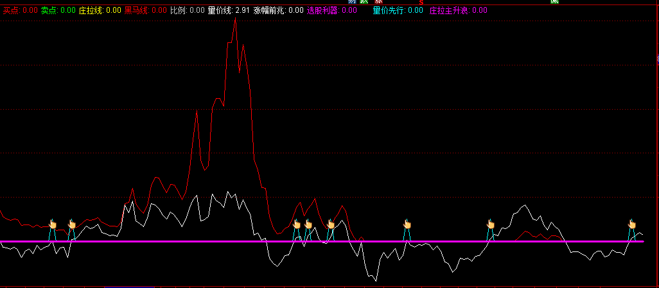Click the leftmost hand signal icon
This screenshot has height=288, width=659.
[x=53, y=224]
